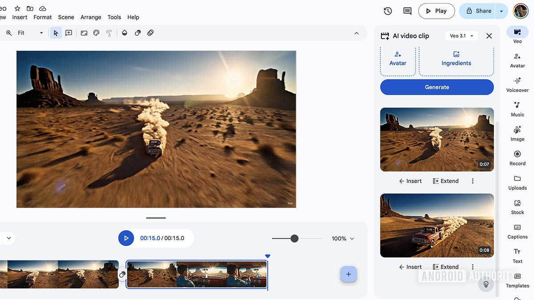The width and height of the screenshot is (534, 300).
Task: Click the lightbulb suggestions icon
Action: (486, 284)
